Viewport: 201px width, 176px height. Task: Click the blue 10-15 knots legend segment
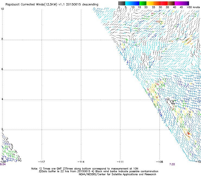136,3
